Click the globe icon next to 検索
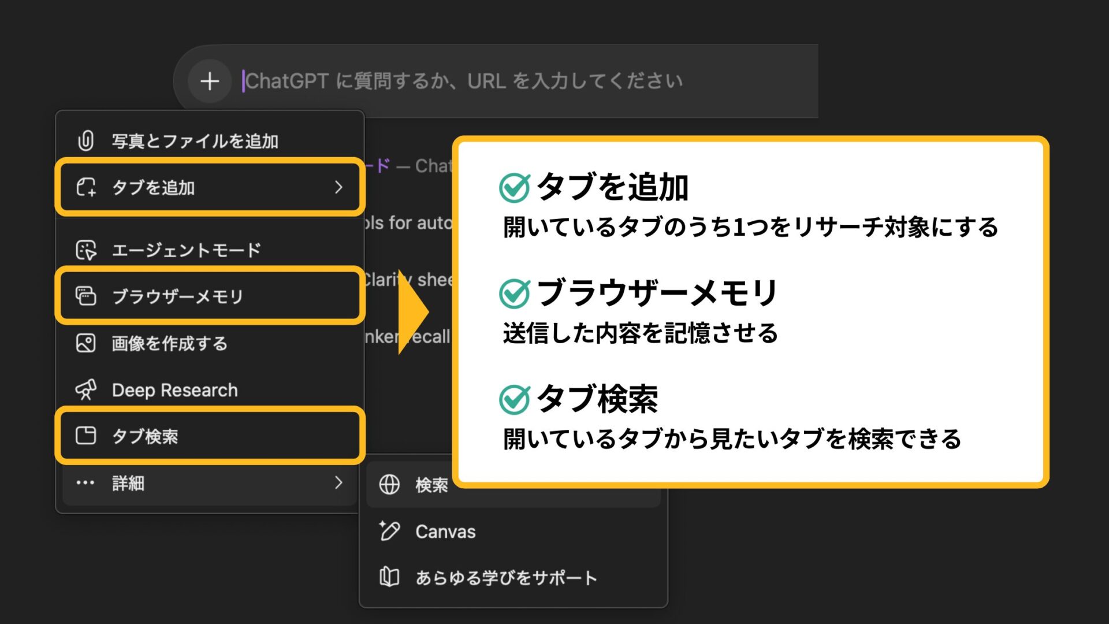This screenshot has height=624, width=1109. (390, 485)
